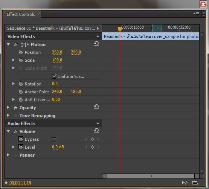The height and width of the screenshot is (189, 209).
Task: Go to next Bypass keyframe
Action: pyautogui.click(x=98, y=139)
